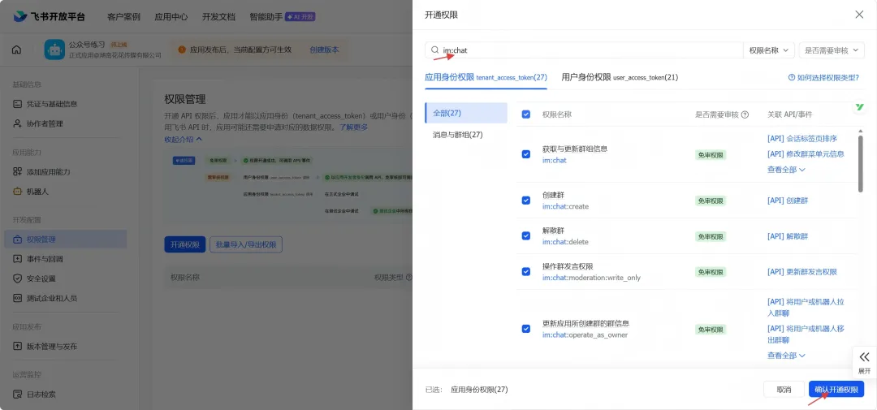
Task: Open 权限管理 in the sidebar
Action: (66, 240)
